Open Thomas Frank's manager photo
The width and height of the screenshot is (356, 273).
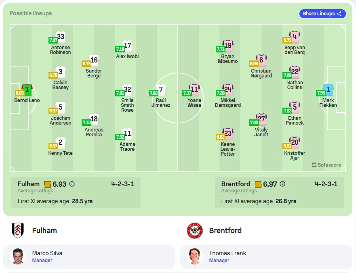pyautogui.click(x=195, y=256)
